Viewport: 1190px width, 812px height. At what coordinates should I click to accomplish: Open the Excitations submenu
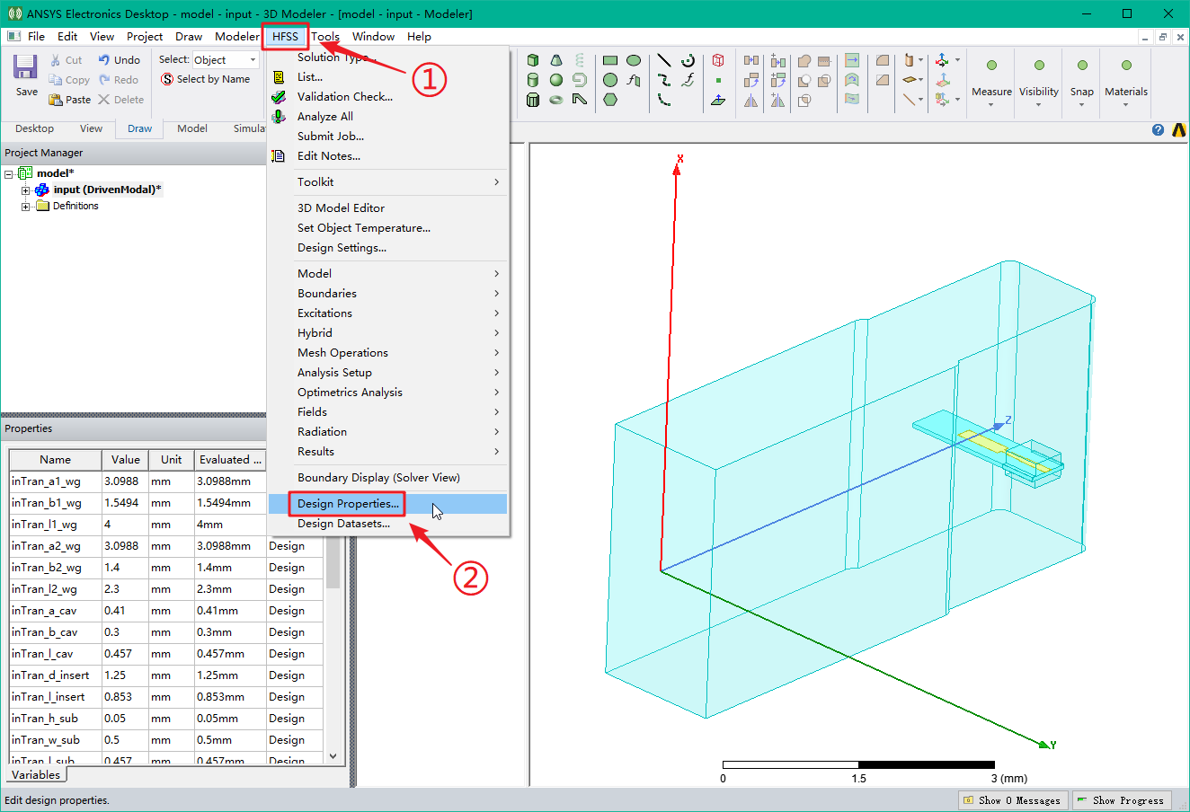pos(388,313)
